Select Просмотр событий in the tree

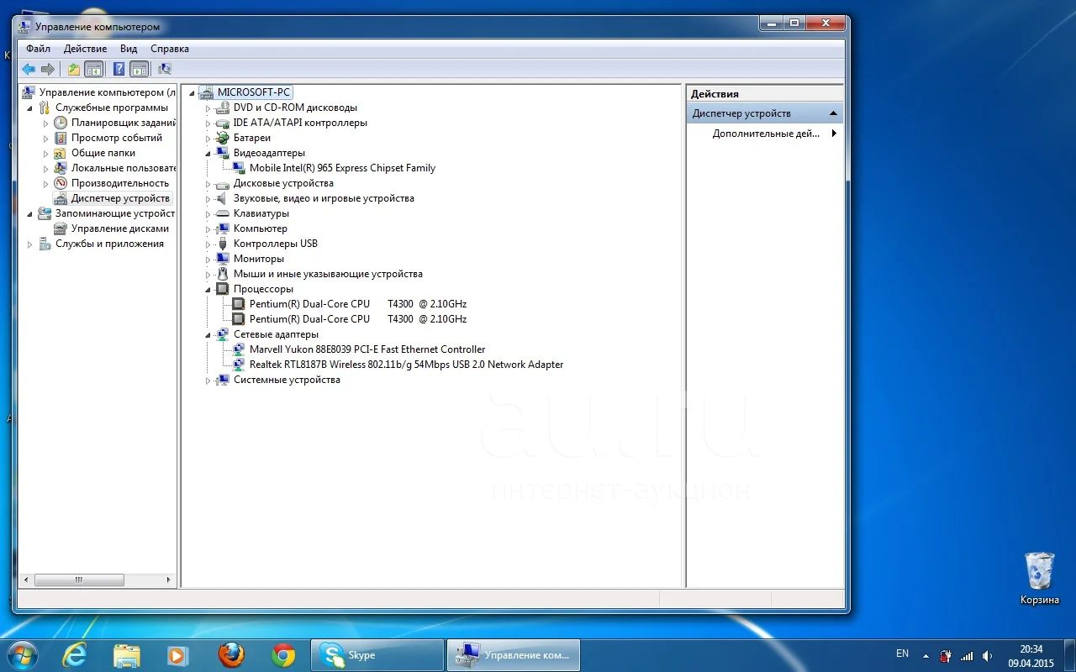pyautogui.click(x=116, y=138)
